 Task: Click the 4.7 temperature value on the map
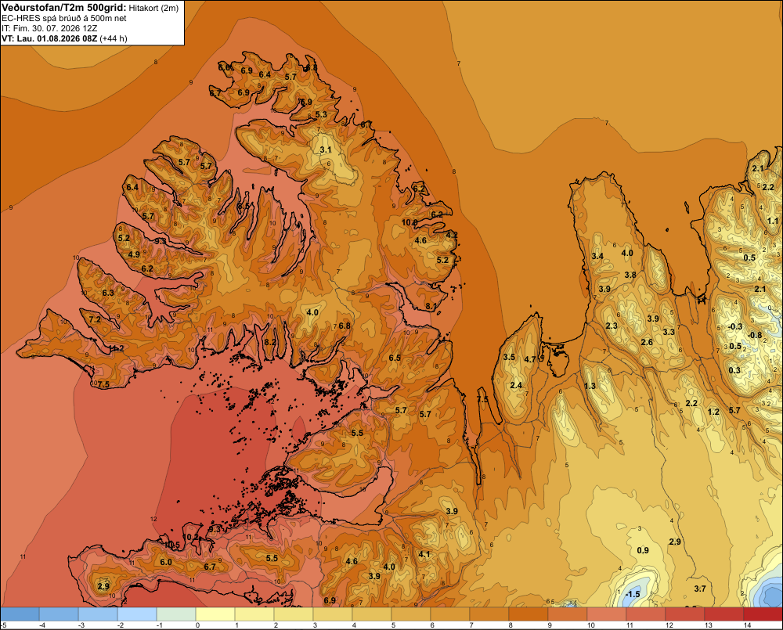coord(530,359)
